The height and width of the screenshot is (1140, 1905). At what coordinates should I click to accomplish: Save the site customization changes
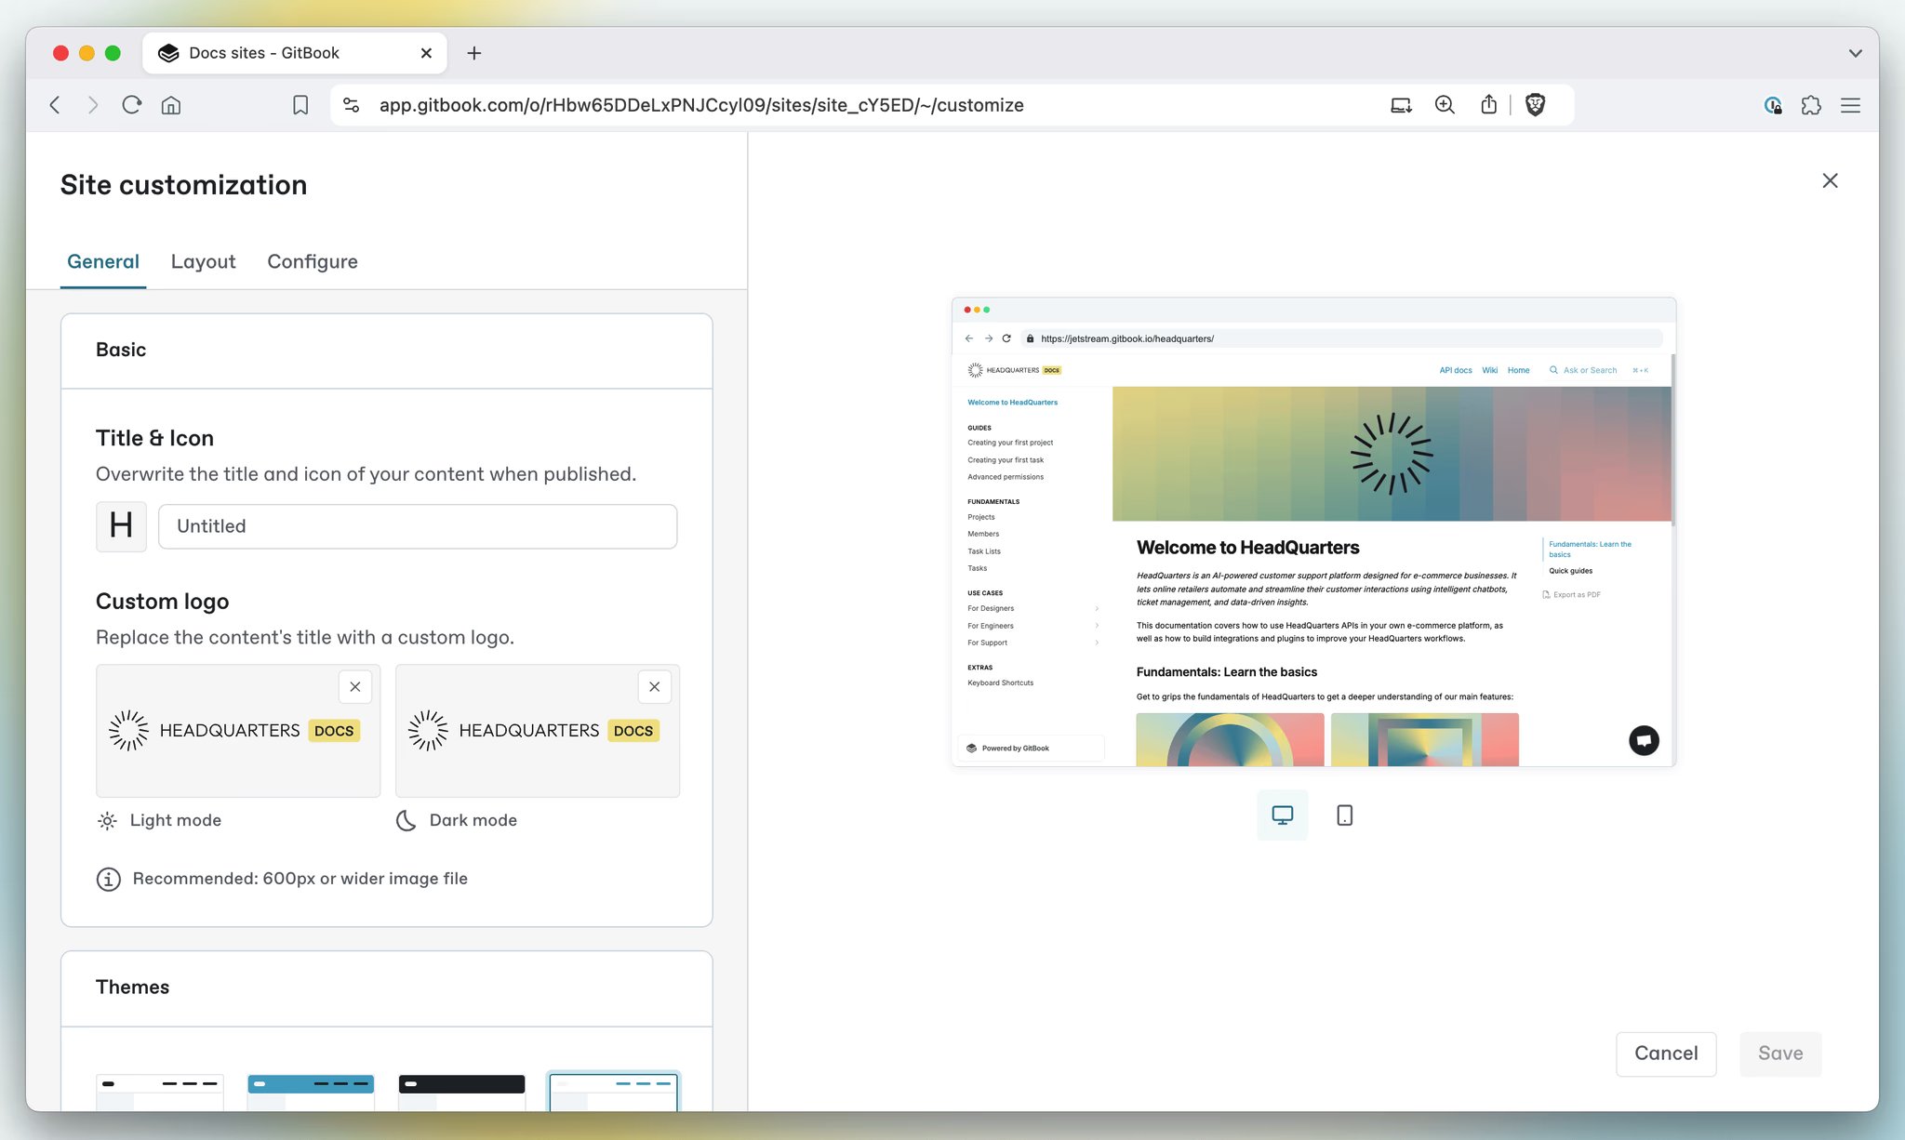pyautogui.click(x=1778, y=1054)
